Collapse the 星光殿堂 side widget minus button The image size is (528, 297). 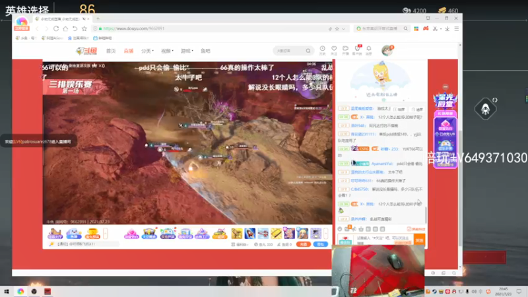pyautogui.click(x=445, y=87)
